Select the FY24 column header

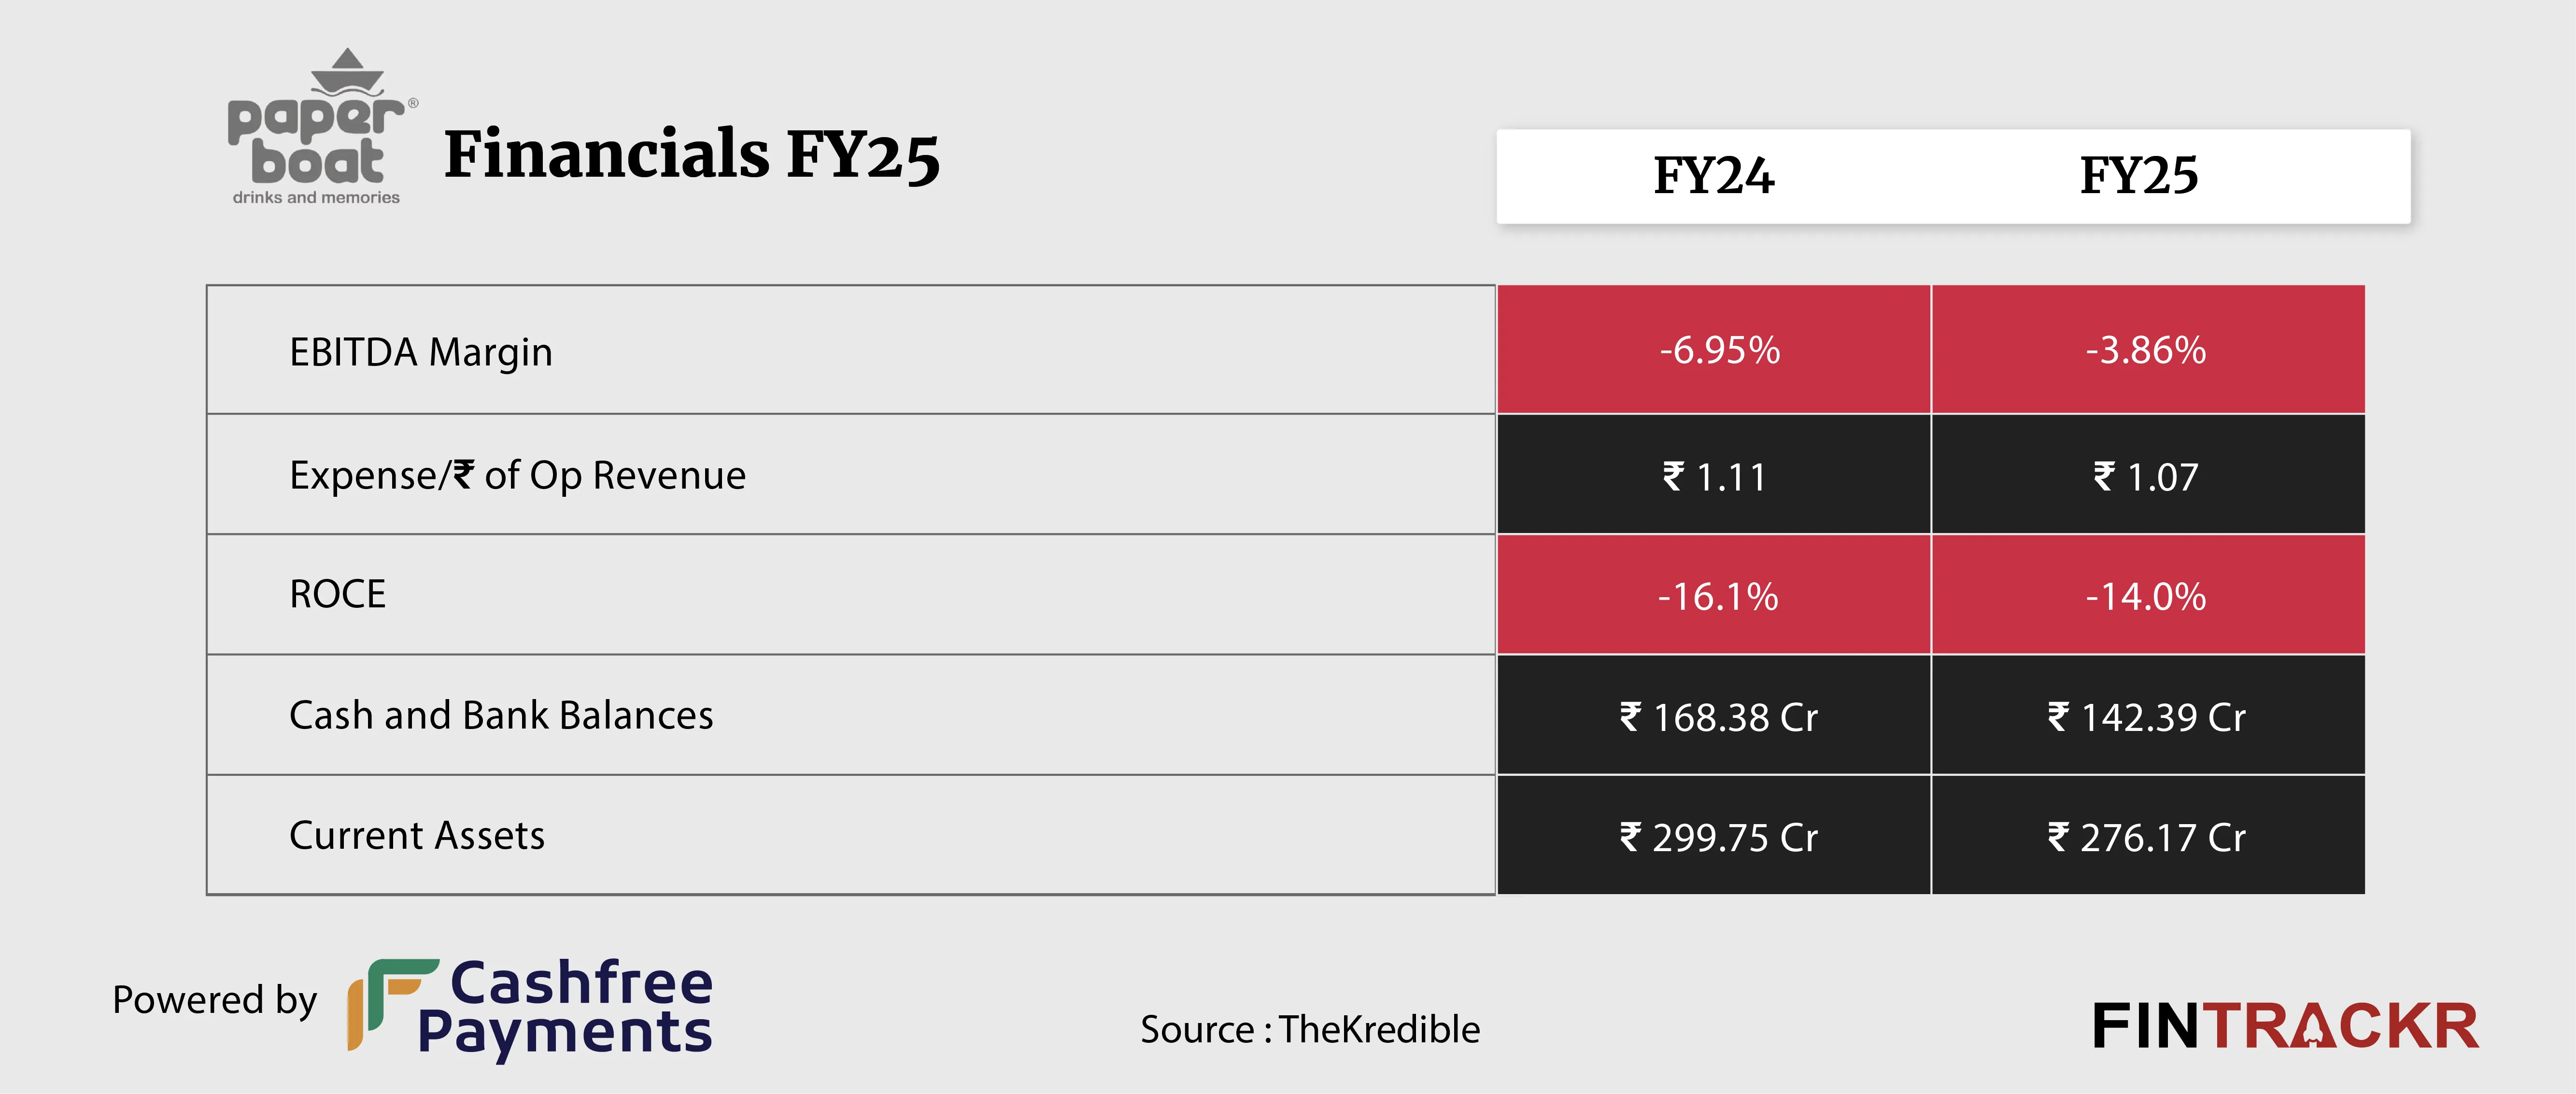(x=1713, y=176)
